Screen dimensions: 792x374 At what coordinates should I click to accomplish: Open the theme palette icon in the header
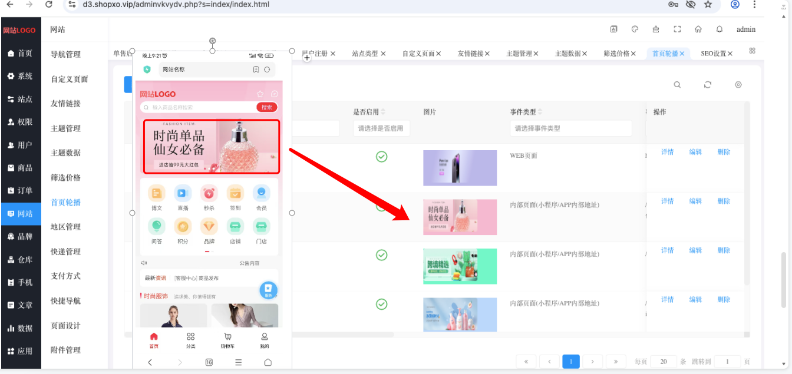point(635,29)
